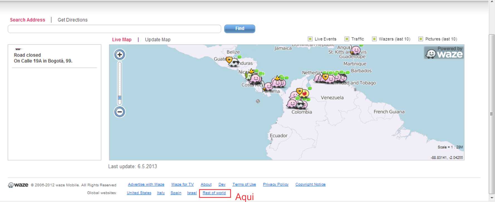Click the Wazer icon near Guadeloupe

356,50
